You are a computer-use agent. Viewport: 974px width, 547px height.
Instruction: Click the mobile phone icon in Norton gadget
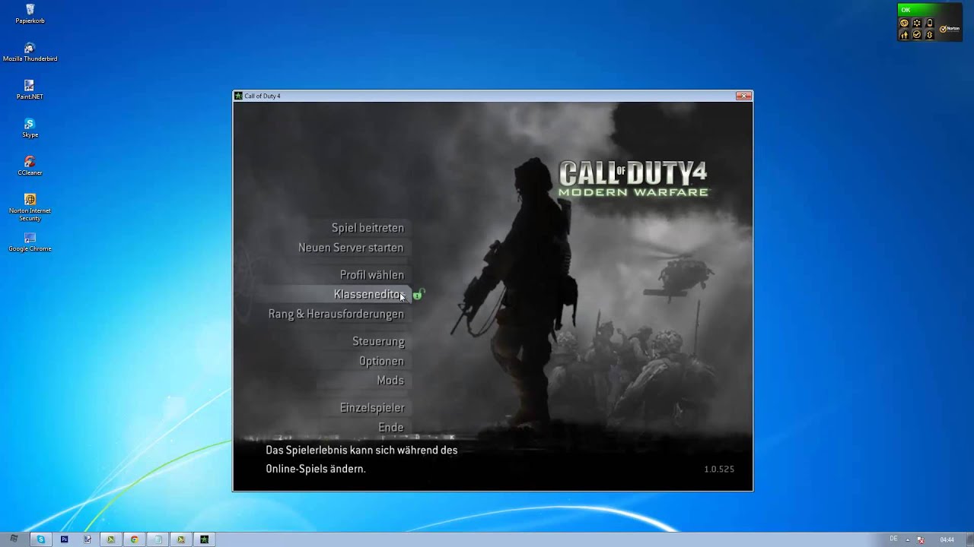point(930,23)
